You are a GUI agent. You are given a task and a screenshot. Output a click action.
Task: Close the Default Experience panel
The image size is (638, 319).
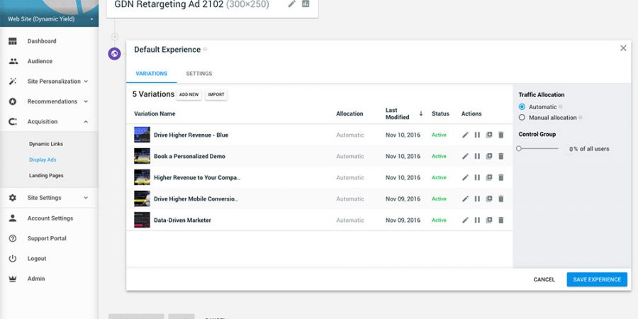tap(623, 48)
